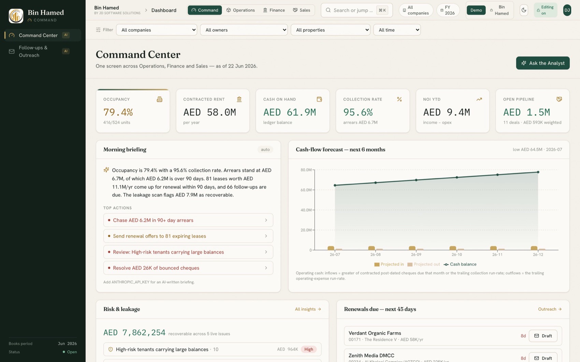Switch to the Operations tab

click(241, 10)
